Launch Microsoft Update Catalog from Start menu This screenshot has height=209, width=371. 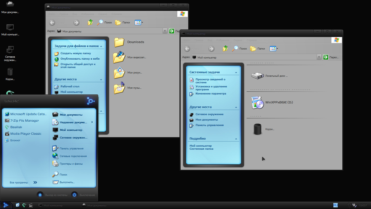(26, 114)
